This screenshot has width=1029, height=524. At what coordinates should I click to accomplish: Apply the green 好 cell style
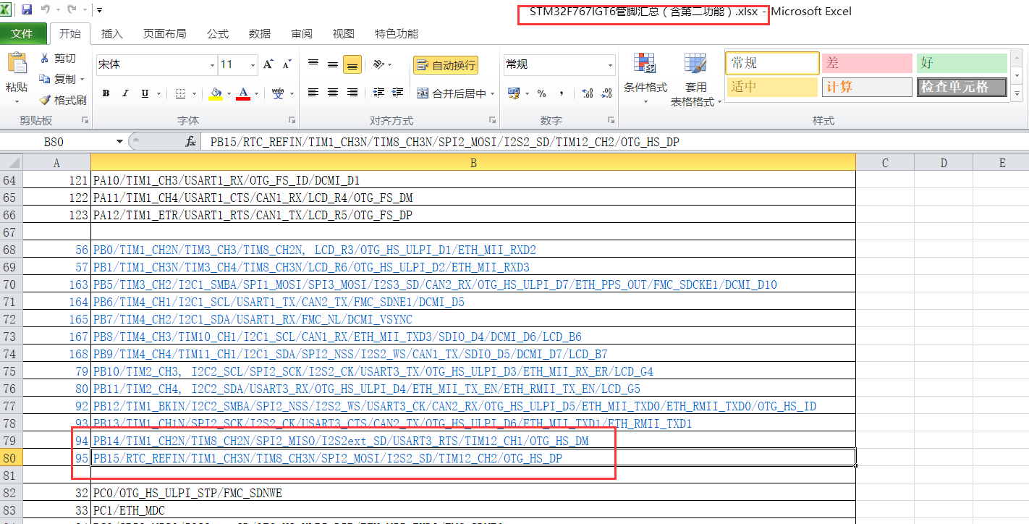(961, 63)
